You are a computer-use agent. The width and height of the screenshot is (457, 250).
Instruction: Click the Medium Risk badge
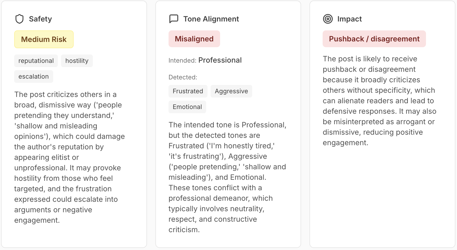click(44, 39)
